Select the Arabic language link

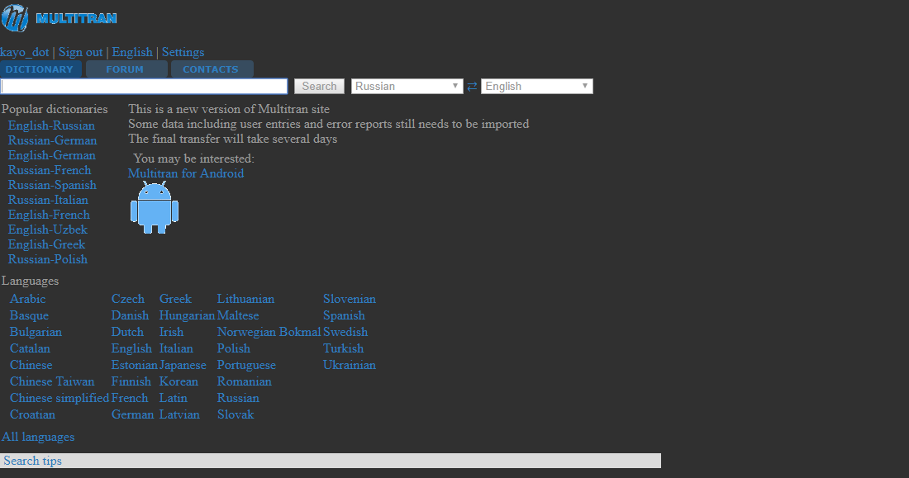(27, 299)
